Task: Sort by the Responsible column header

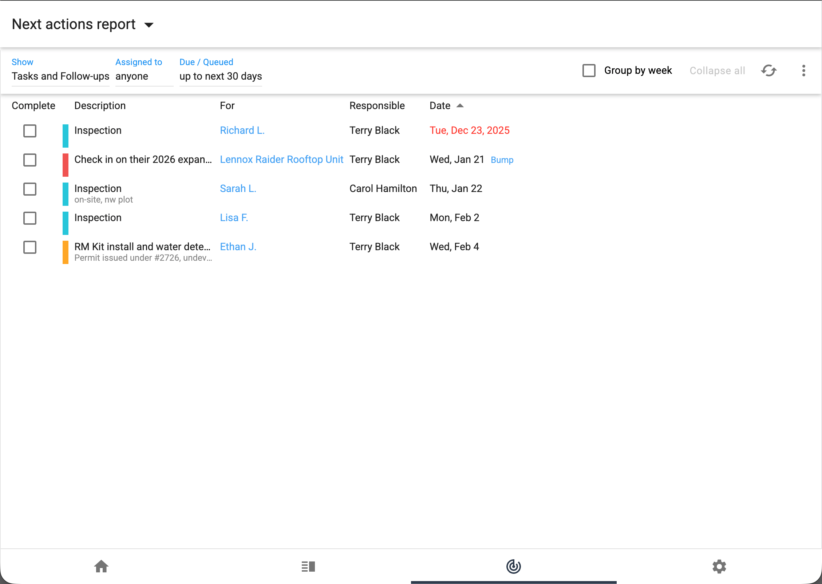Action: 377,106
